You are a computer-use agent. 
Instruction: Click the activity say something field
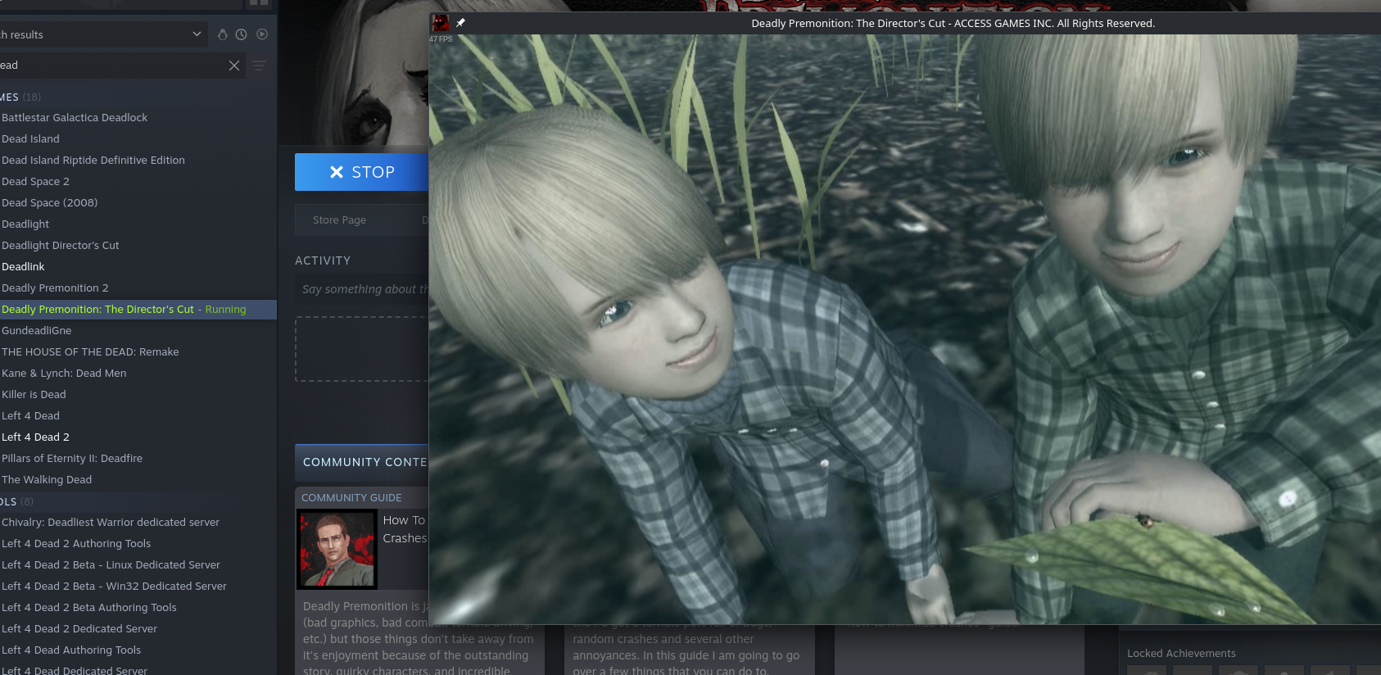point(361,289)
